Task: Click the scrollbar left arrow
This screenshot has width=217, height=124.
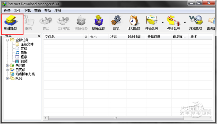Action: [x=46, y=118]
